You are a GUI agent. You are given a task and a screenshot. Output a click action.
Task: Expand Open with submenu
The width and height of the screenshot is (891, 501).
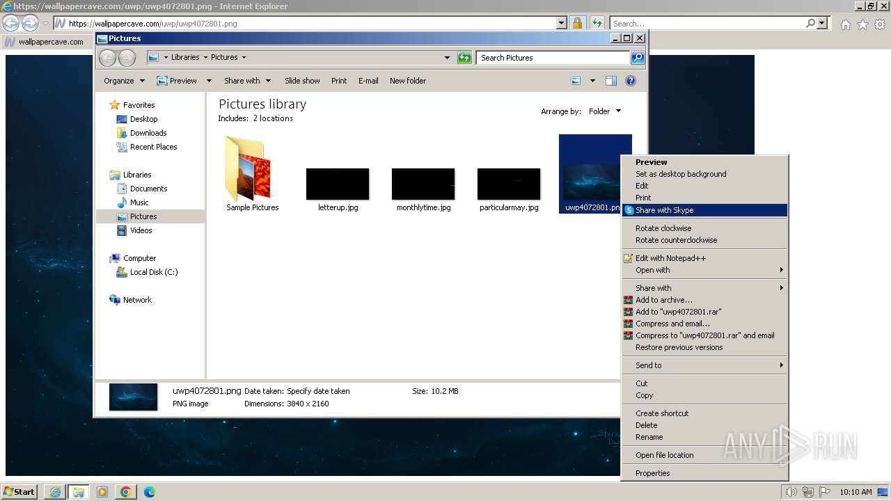click(x=704, y=270)
